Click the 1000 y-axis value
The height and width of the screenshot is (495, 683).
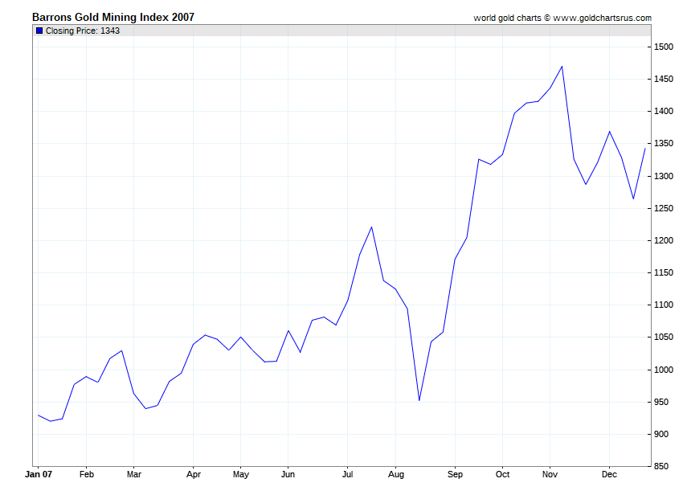tap(664, 370)
